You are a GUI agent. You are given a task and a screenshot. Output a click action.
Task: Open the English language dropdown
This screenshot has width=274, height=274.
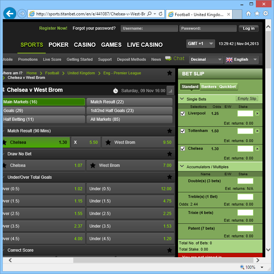(x=242, y=60)
